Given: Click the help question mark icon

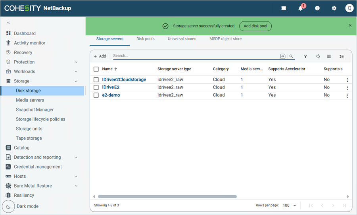Looking at the screenshot, I should pyautogui.click(x=317, y=8).
